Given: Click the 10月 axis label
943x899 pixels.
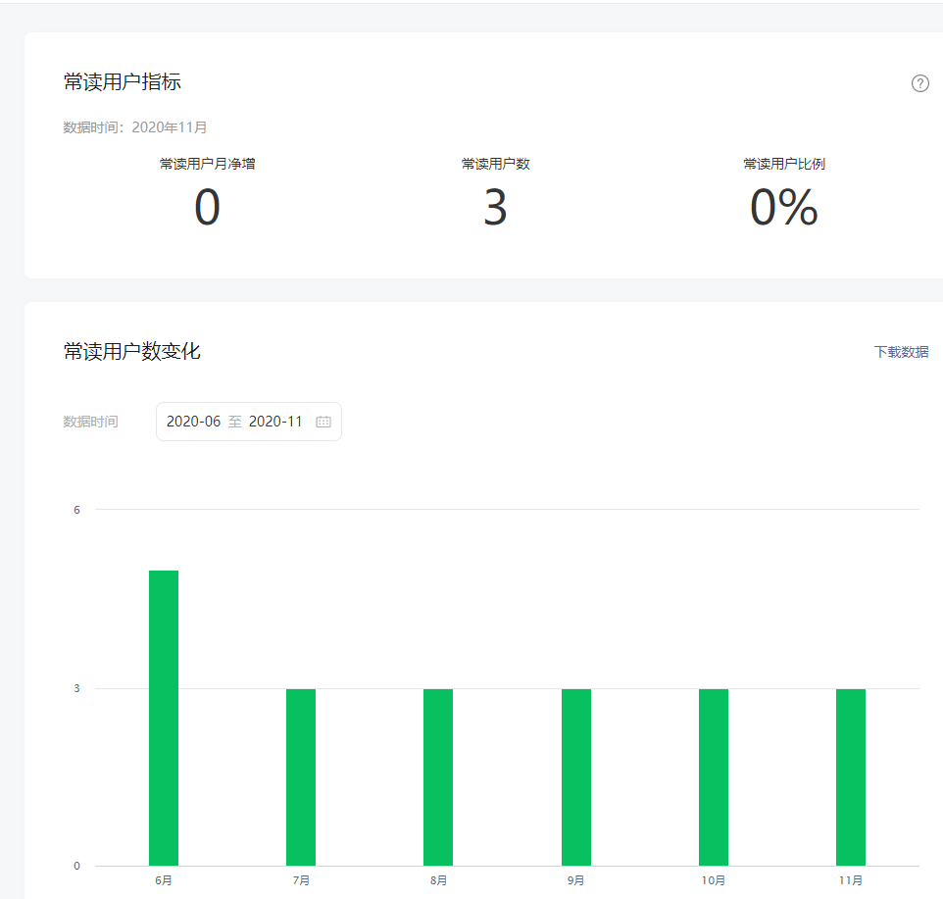Looking at the screenshot, I should [x=714, y=880].
